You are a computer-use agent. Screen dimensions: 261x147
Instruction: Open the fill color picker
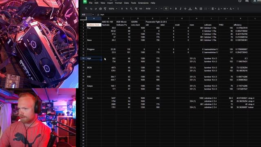196,9
